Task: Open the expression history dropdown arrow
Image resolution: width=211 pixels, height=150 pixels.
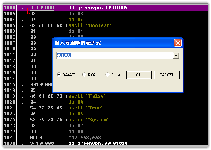Action: pos(176,55)
